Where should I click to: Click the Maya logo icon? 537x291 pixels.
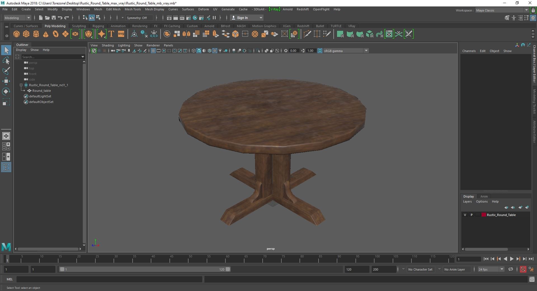pyautogui.click(x=6, y=247)
